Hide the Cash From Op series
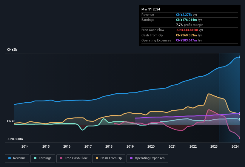245x167 pixels. tap(109, 158)
